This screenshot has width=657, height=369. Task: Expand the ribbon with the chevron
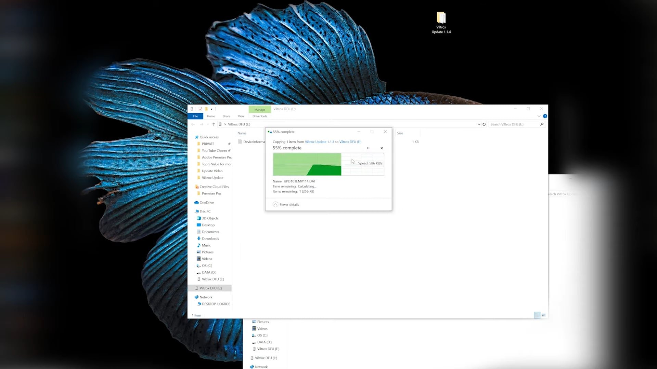(539, 116)
